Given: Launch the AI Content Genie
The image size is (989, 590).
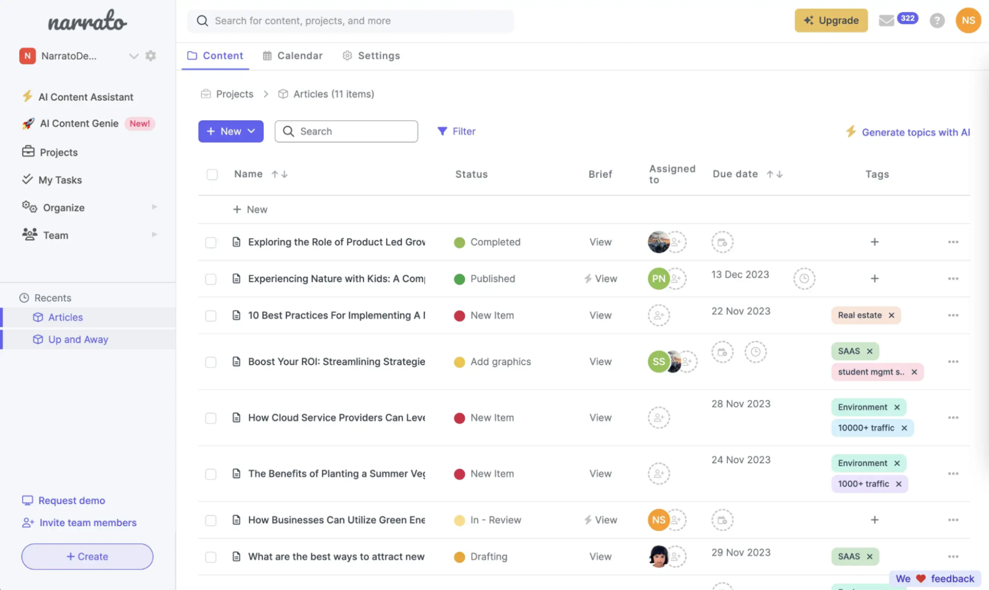Looking at the screenshot, I should (78, 124).
